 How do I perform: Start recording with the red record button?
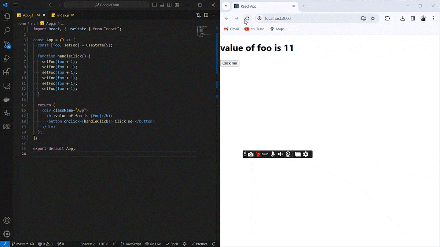[x=258, y=154]
